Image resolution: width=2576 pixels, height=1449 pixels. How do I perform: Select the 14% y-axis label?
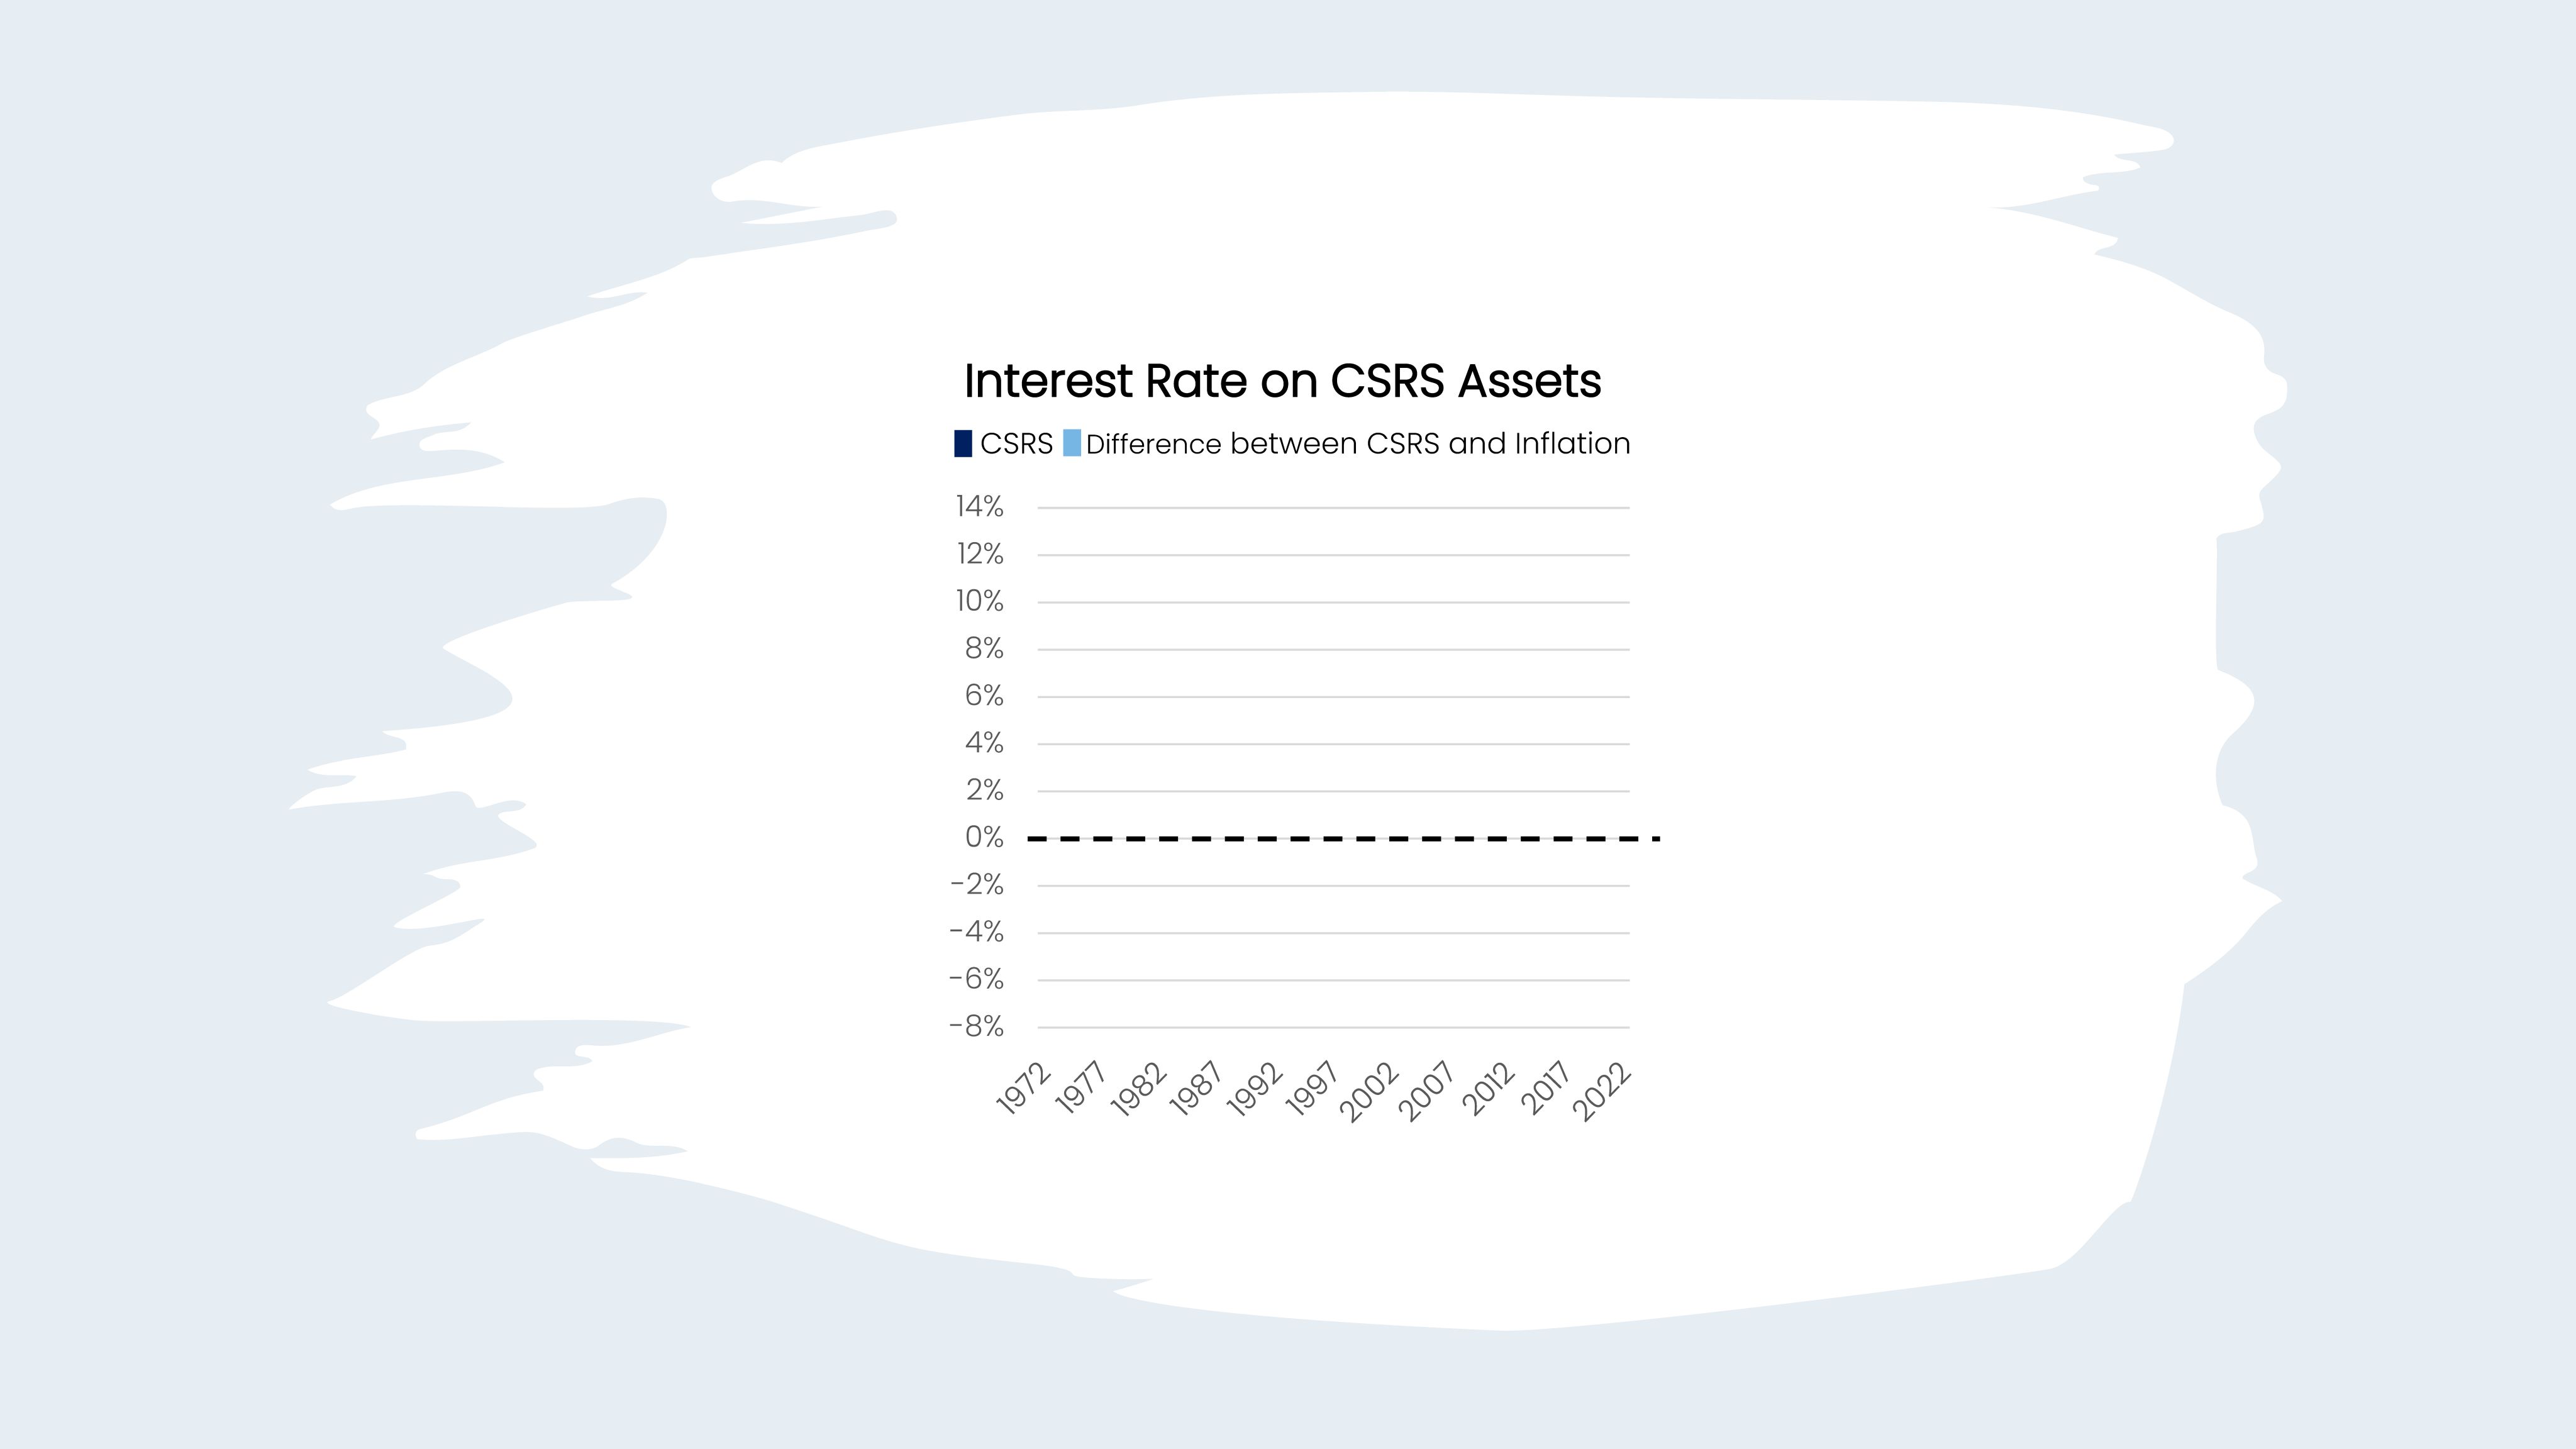979,507
